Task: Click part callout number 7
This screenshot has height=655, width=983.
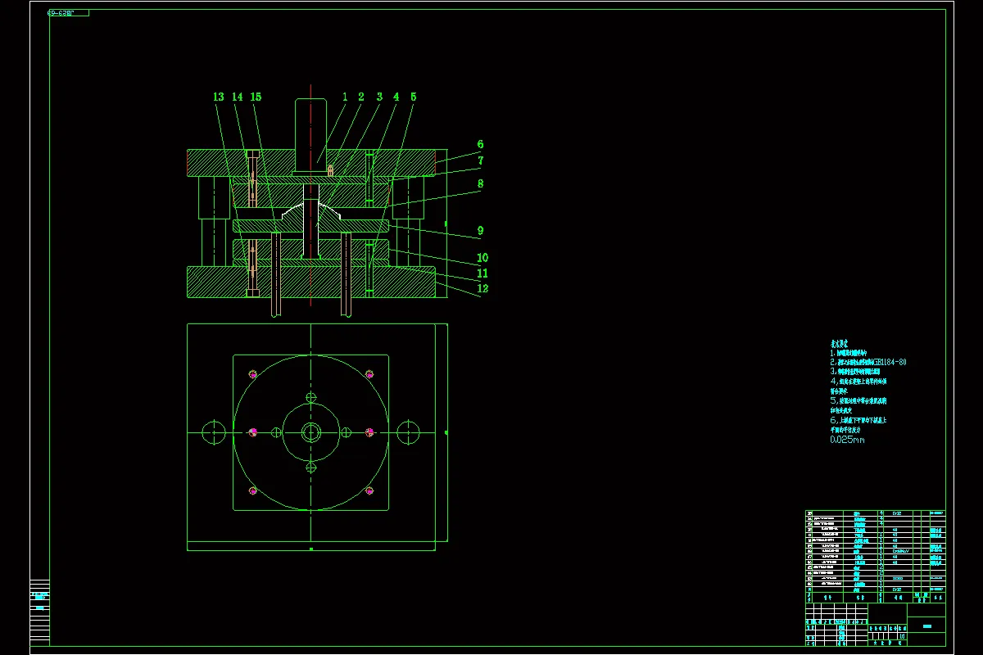Action: click(x=481, y=161)
